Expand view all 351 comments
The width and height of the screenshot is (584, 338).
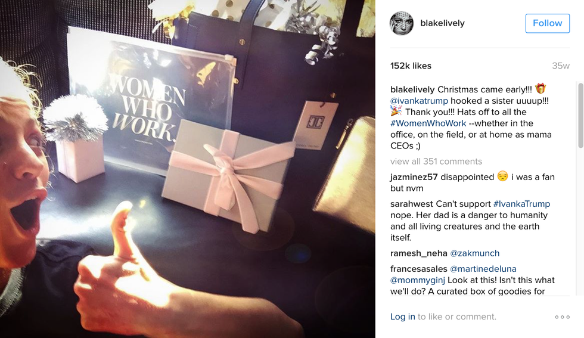(436, 162)
